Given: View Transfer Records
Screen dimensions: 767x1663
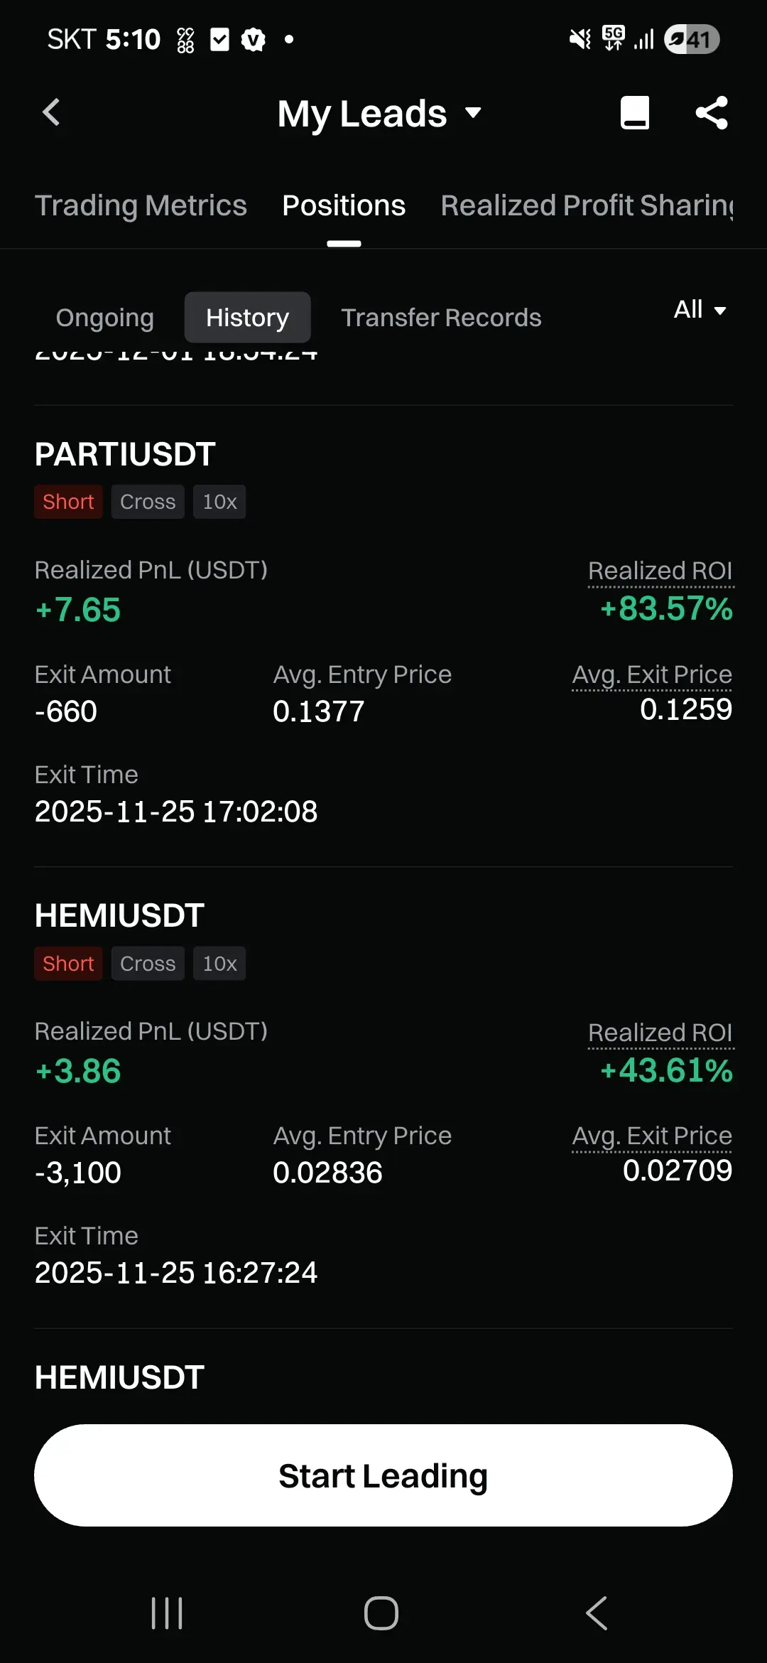Looking at the screenshot, I should [x=441, y=318].
